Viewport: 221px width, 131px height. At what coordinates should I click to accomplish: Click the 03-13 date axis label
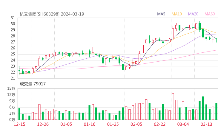tap(206, 124)
